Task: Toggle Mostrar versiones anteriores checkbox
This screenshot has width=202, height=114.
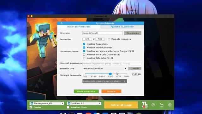Action: click(84, 51)
